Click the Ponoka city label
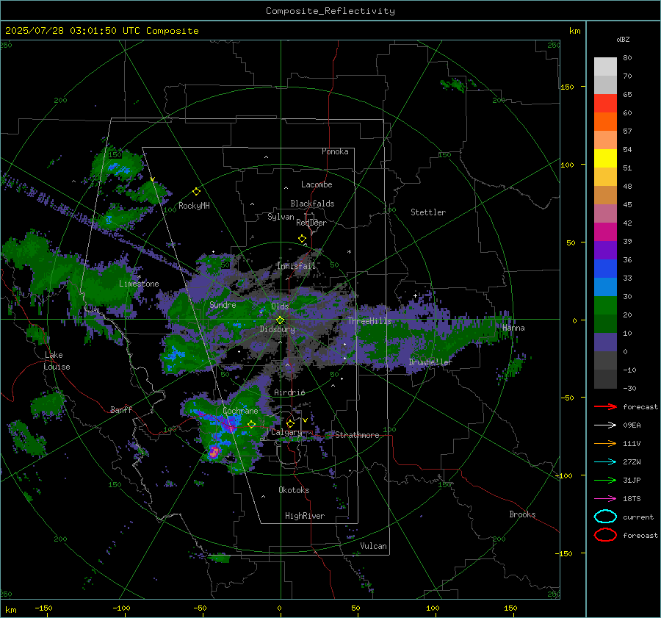This screenshot has height=618, width=661. click(x=335, y=151)
